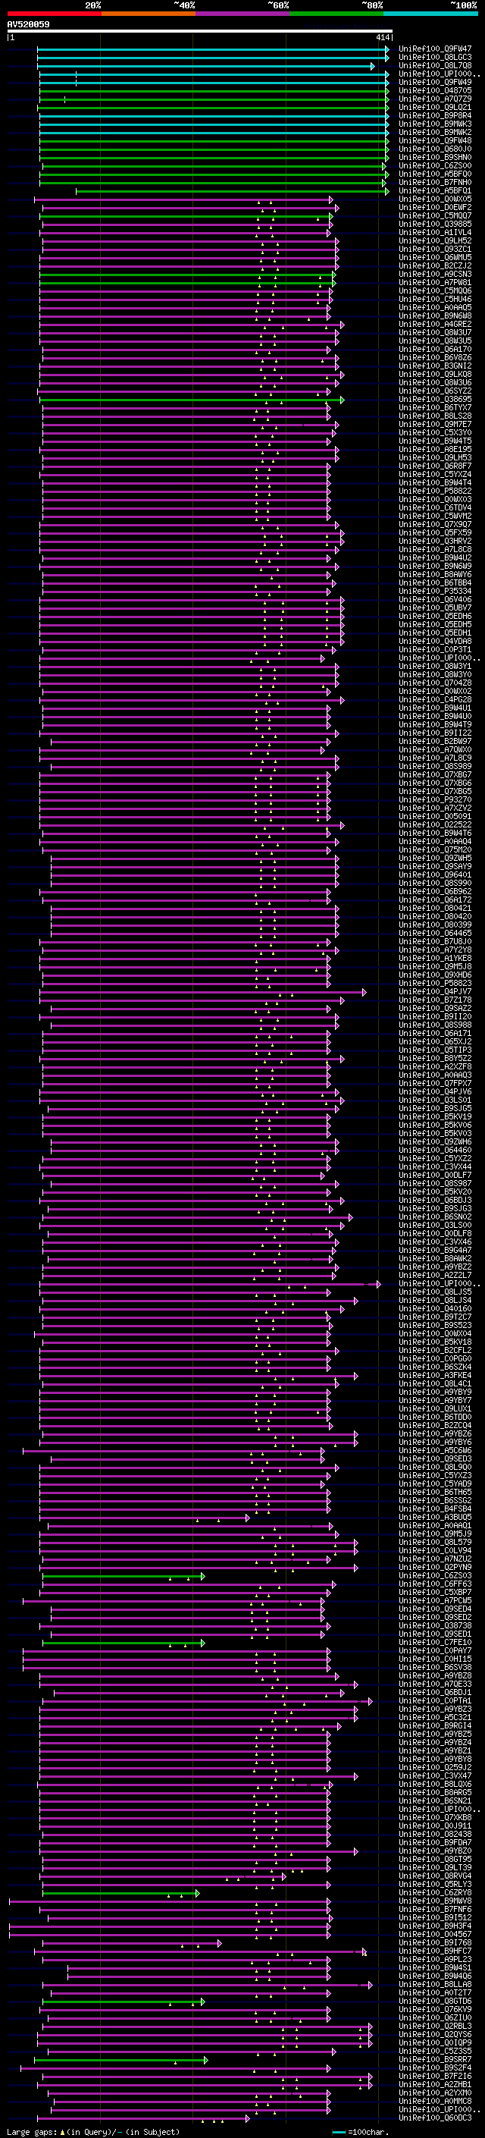This screenshot has height=2138, width=485.
Task: Click the green alignment bar for UniRef100_B9SRR7
Action: tap(121, 2059)
